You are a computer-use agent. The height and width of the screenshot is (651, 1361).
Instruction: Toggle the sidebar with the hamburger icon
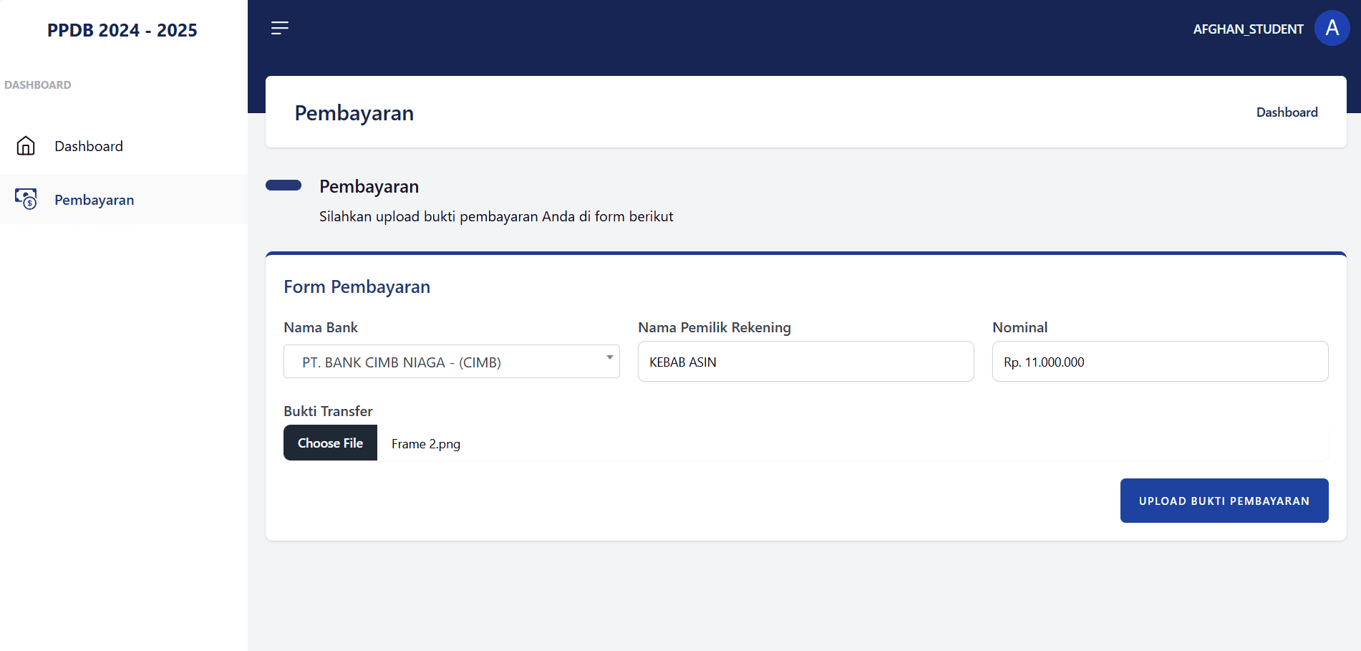pyautogui.click(x=279, y=28)
